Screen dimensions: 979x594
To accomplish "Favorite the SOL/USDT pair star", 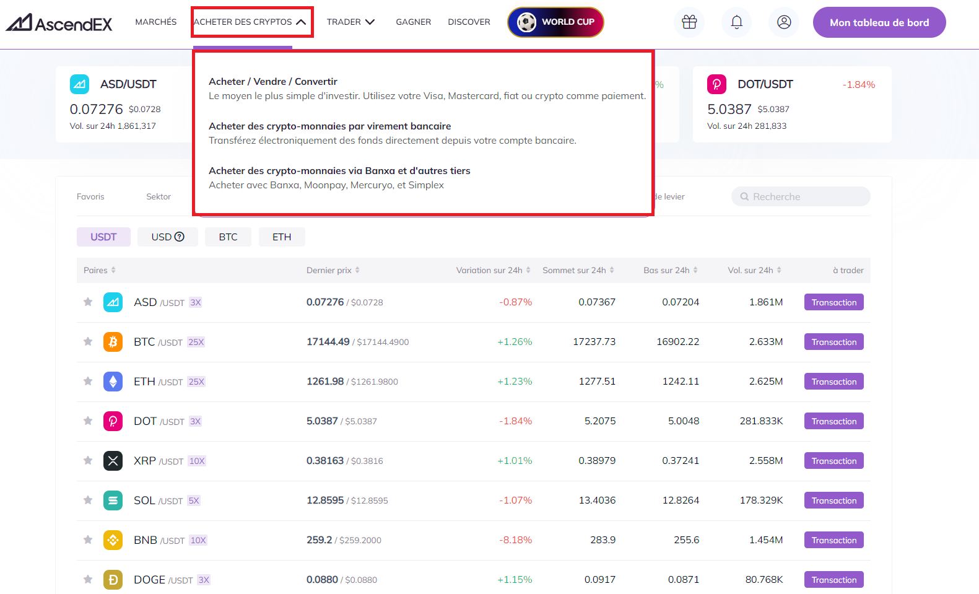I will coord(88,500).
